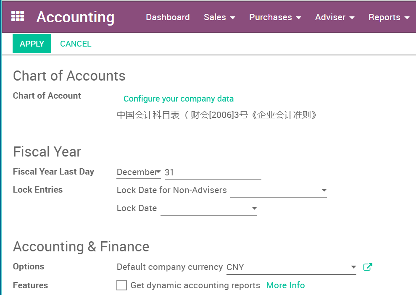Viewport: 416px width, 295px height.
Task: Expand the Default company currency dropdown
Action: coord(291,267)
